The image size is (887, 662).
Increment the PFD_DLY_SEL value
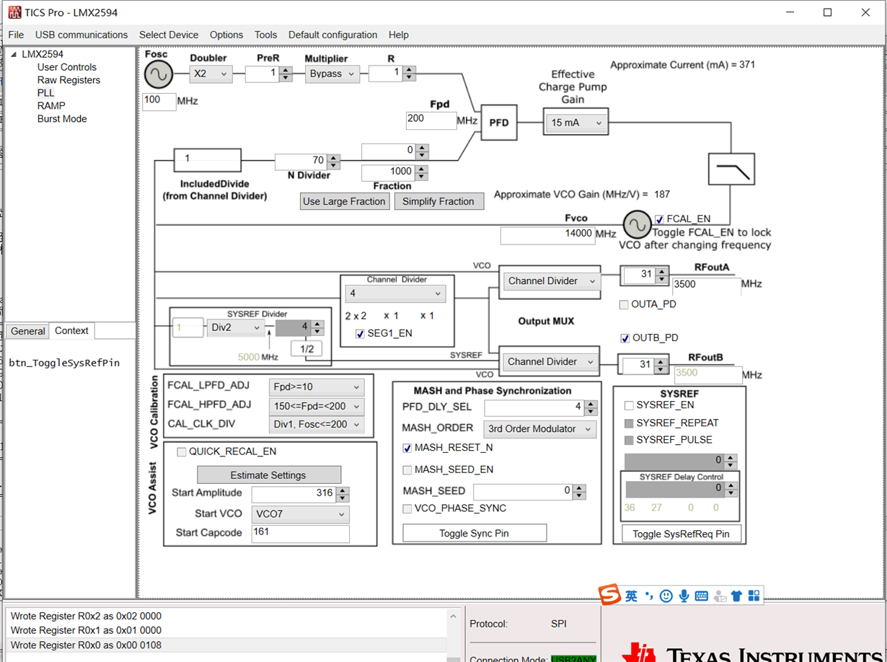[591, 405]
